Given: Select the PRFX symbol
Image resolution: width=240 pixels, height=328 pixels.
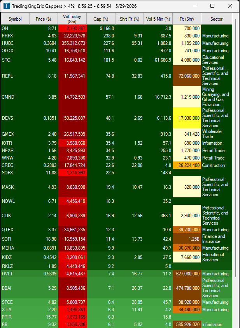Looking at the screenshot, I should point(7,36).
